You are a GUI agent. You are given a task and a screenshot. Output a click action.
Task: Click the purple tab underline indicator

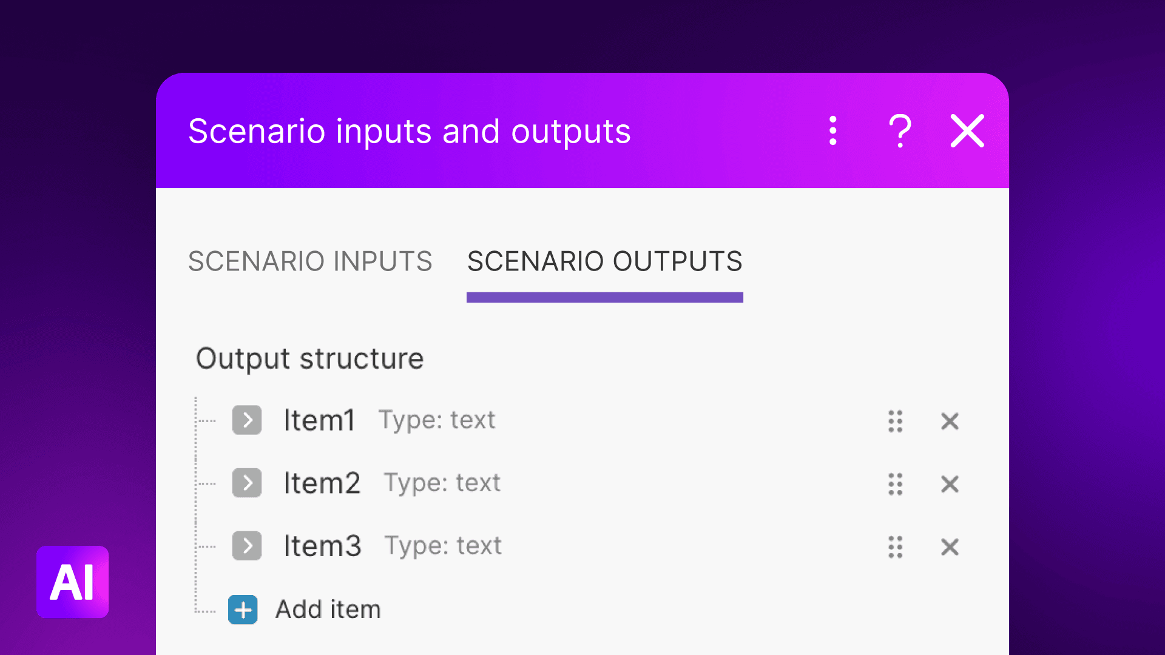[604, 297]
